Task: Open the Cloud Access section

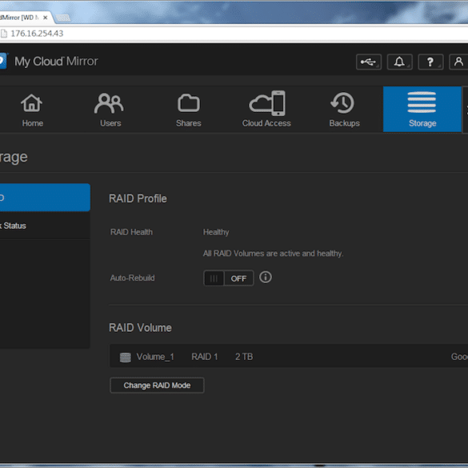Action: click(266, 110)
